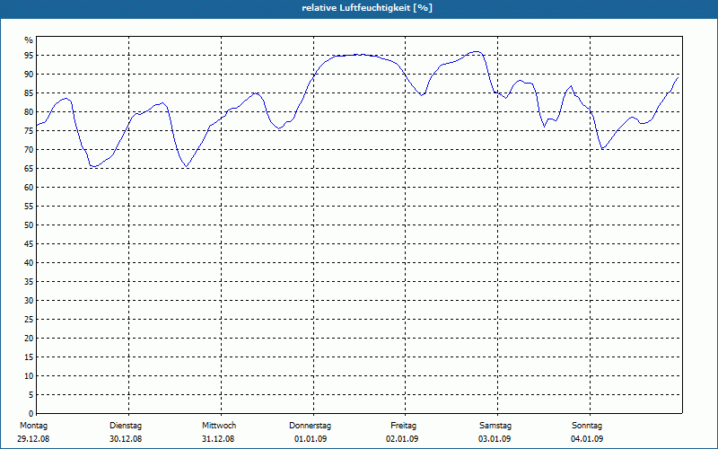The height and width of the screenshot is (449, 718).
Task: Click the date '01.01.09'
Action: click(x=311, y=439)
